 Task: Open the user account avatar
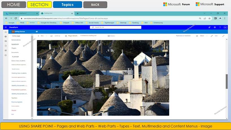click(x=225, y=27)
